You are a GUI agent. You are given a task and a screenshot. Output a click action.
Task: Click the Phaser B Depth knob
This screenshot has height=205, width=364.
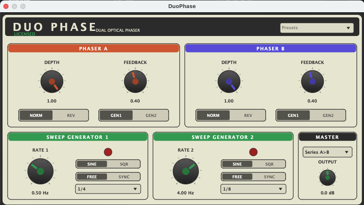click(229, 81)
